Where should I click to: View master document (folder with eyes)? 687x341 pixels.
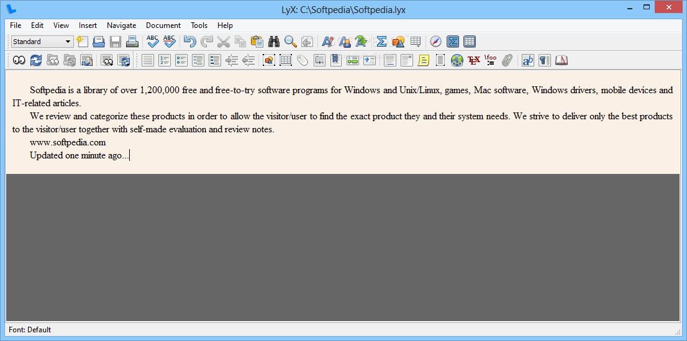coord(53,60)
